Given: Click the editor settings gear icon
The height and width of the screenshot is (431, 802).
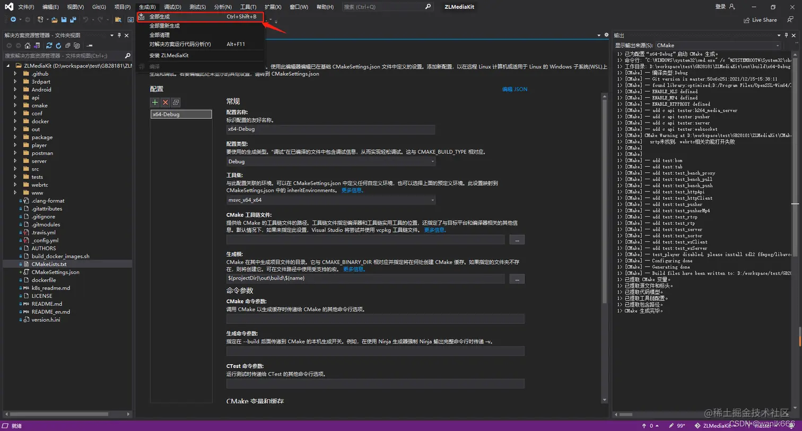Looking at the screenshot, I should [x=606, y=35].
